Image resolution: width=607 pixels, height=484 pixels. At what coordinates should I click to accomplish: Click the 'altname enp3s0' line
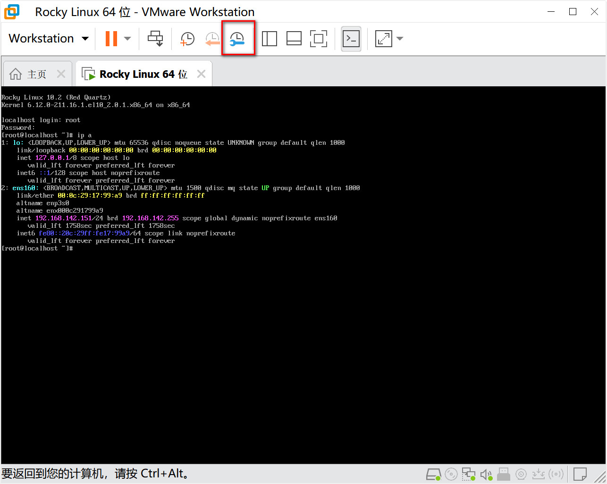pyautogui.click(x=42, y=203)
